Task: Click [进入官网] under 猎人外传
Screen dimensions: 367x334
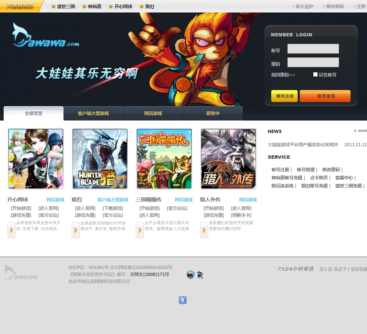Action: click(241, 208)
